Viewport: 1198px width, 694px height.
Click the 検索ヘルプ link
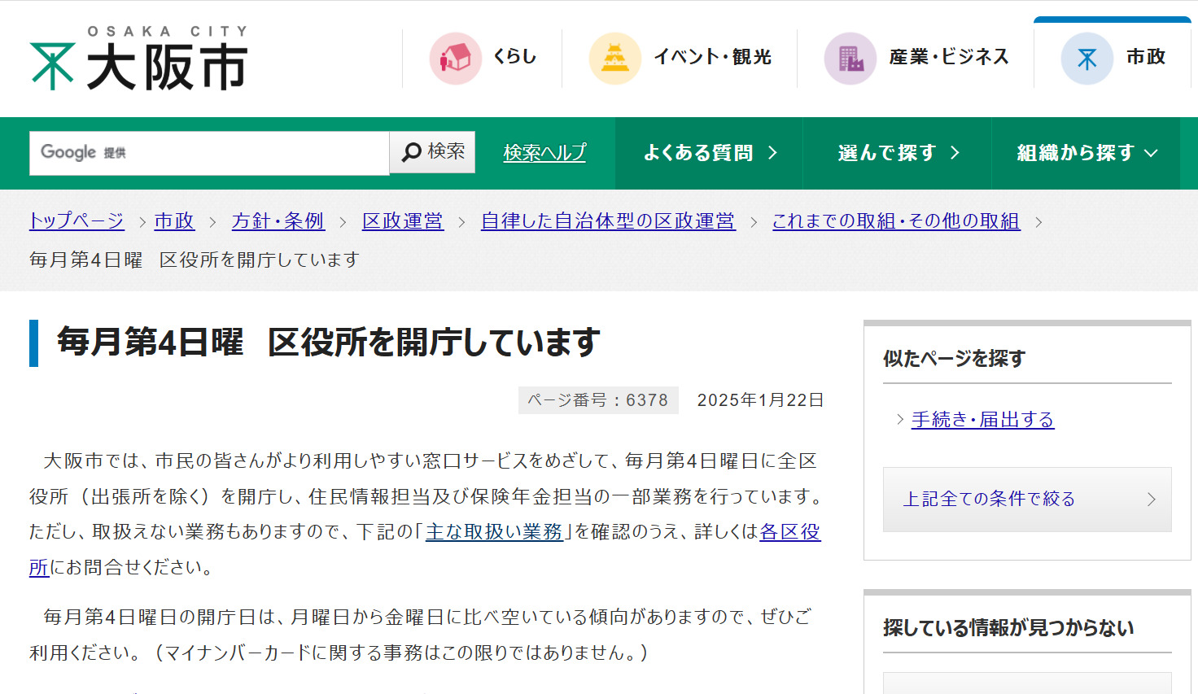(544, 153)
